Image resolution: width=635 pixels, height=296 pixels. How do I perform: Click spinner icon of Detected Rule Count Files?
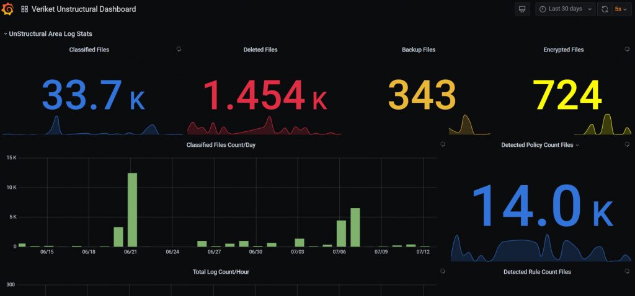pyautogui.click(x=627, y=271)
